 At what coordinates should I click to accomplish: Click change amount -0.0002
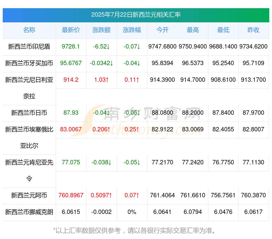pyautogui.click(x=101, y=212)
